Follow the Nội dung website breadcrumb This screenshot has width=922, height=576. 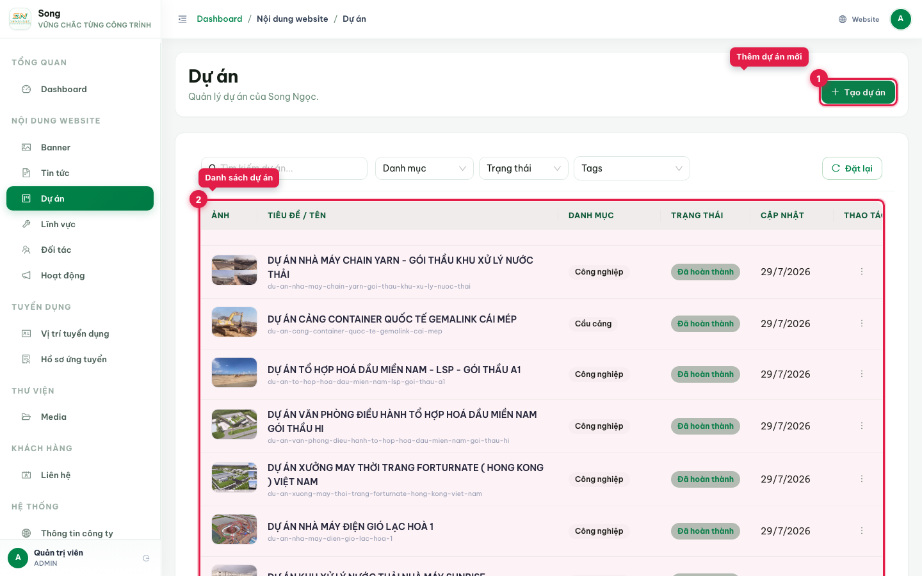coord(292,19)
